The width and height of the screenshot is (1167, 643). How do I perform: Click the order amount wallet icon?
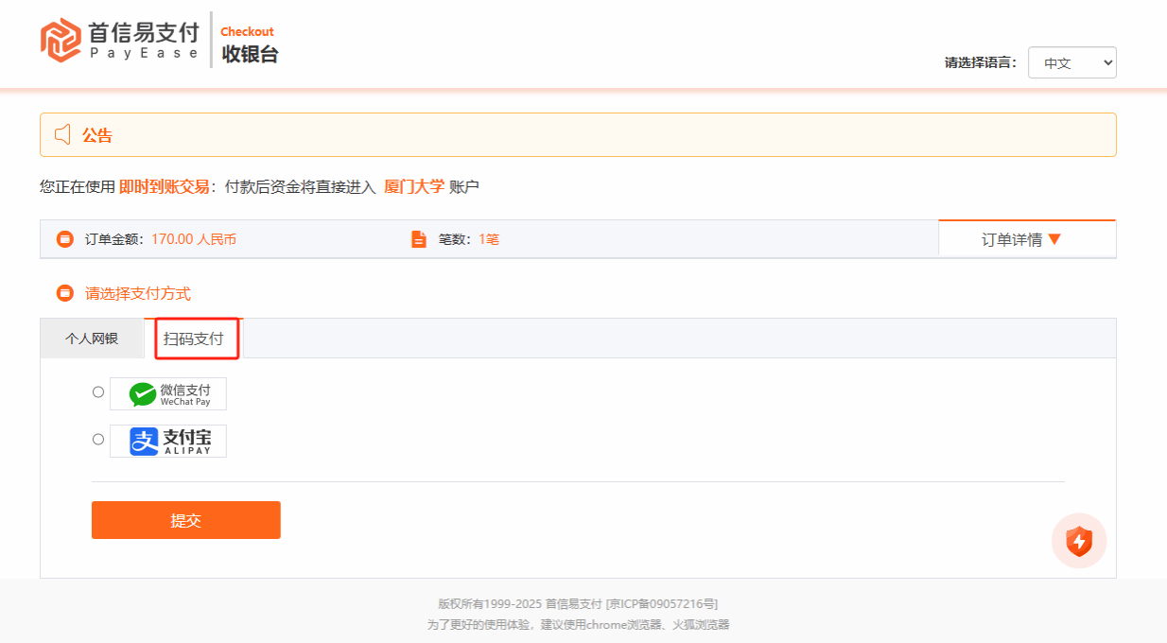click(x=64, y=239)
